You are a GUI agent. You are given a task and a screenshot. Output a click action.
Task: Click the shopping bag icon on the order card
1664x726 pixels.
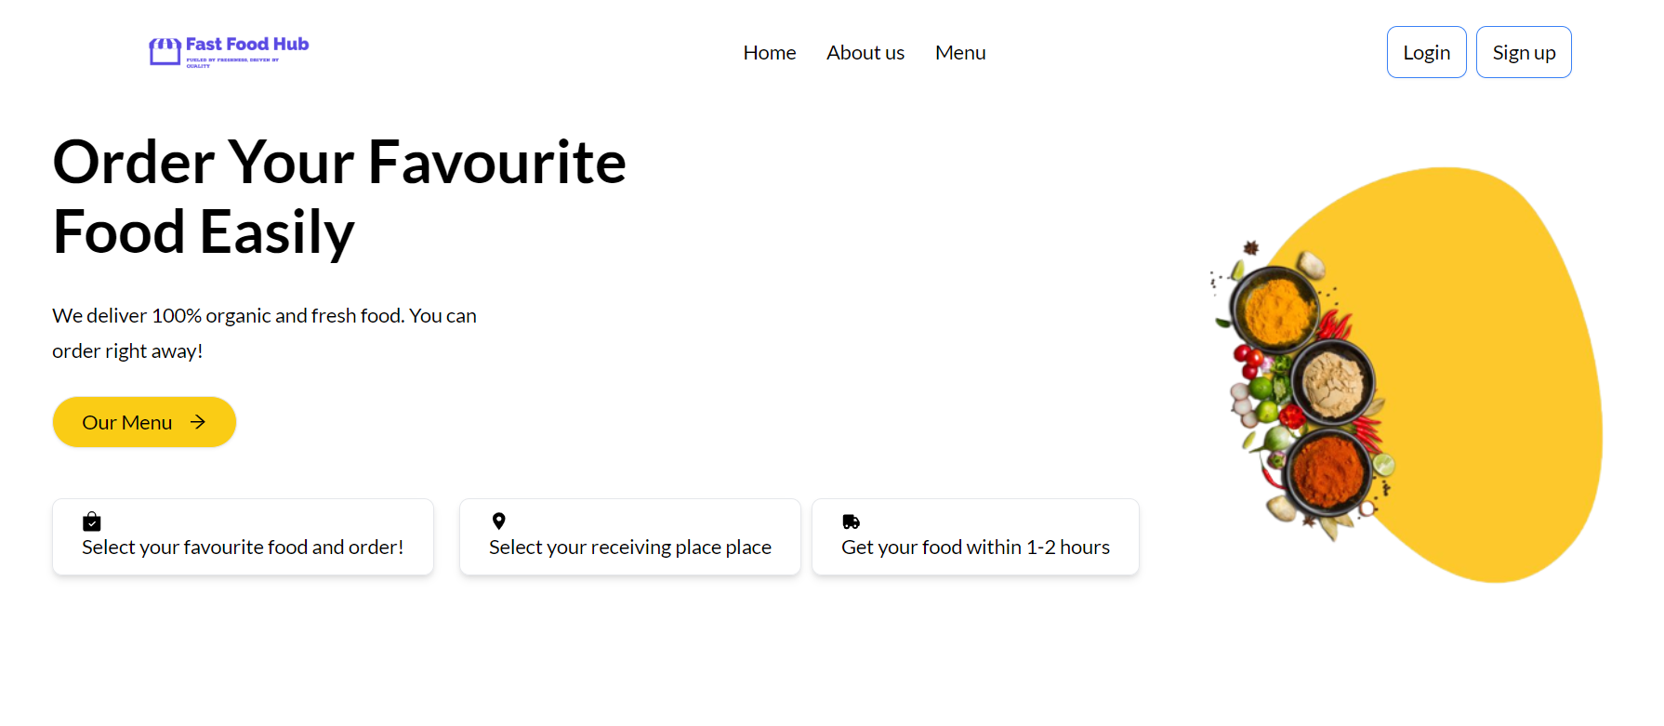tap(92, 521)
